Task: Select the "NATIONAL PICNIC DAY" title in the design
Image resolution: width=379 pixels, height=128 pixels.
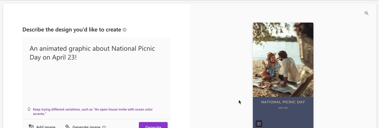Action: pos(283,102)
